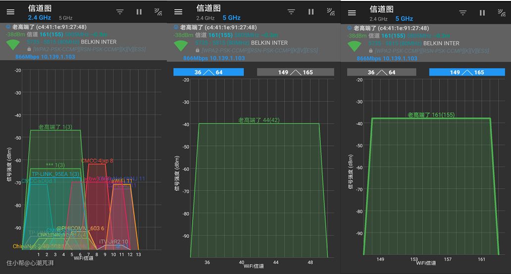Tap the green Wi-Fi signal icon in the middle panel
The height and width of the screenshot is (274, 511).
[181, 46]
